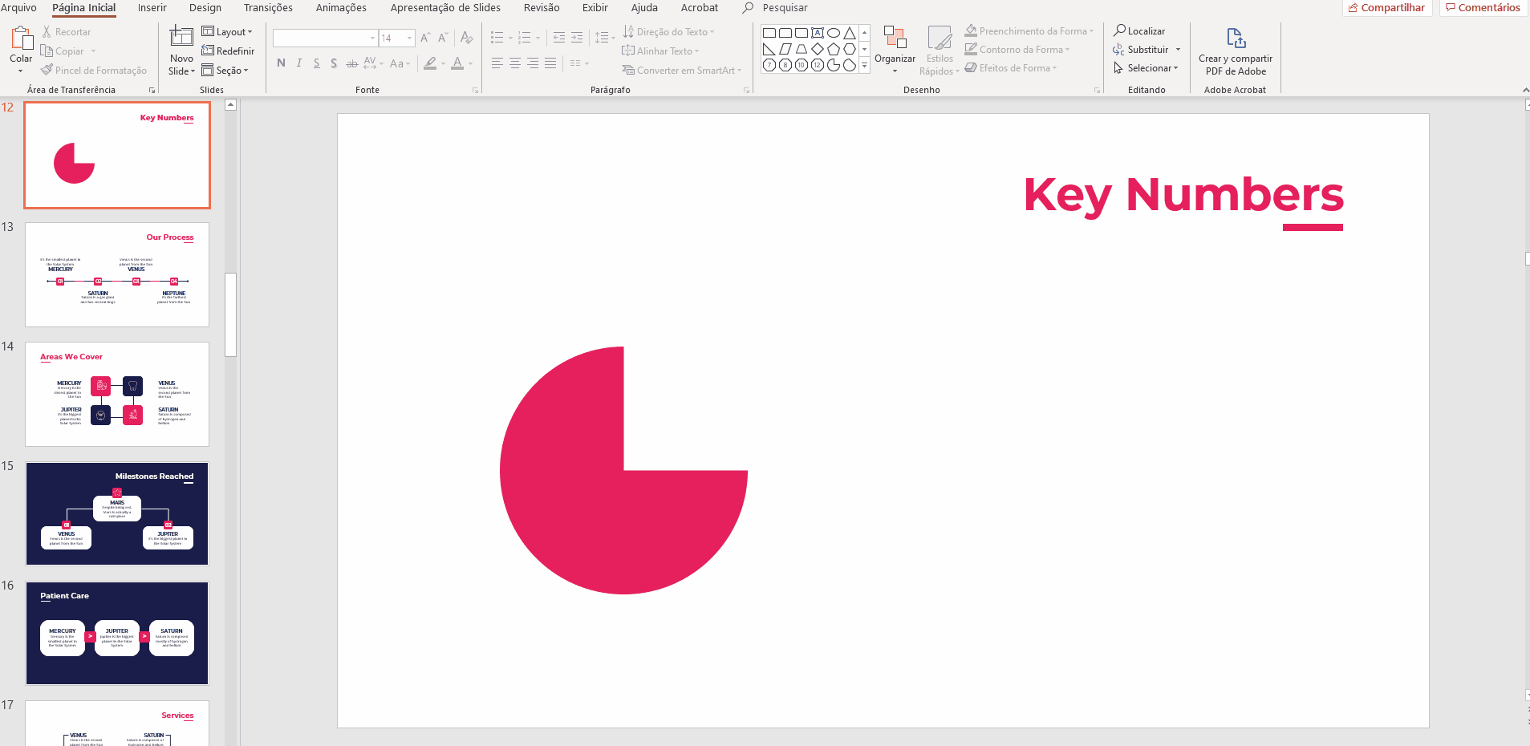
Task: Open Converter em SmartArt dropdown
Action: point(681,71)
